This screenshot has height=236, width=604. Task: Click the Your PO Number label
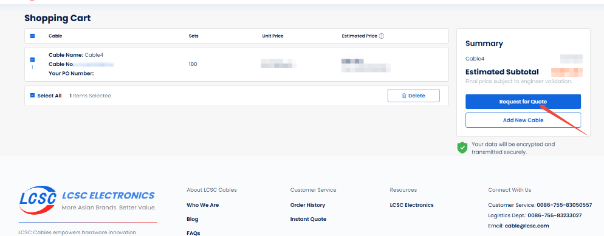click(x=71, y=73)
